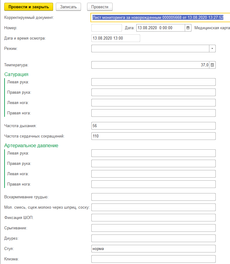Expand the Режим dropdown list
Screen dimensions: 230x264
[x=212, y=49]
